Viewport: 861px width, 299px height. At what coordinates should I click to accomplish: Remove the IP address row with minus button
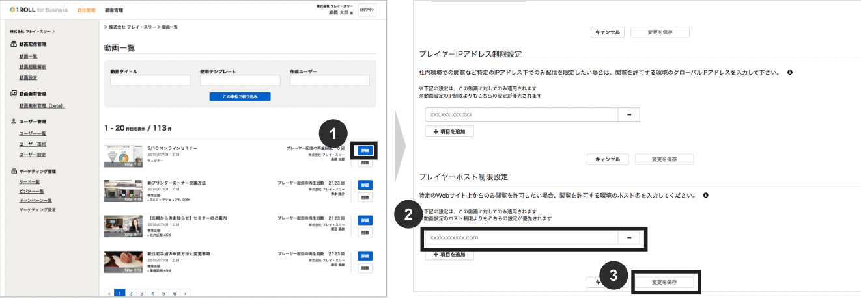pyautogui.click(x=628, y=115)
